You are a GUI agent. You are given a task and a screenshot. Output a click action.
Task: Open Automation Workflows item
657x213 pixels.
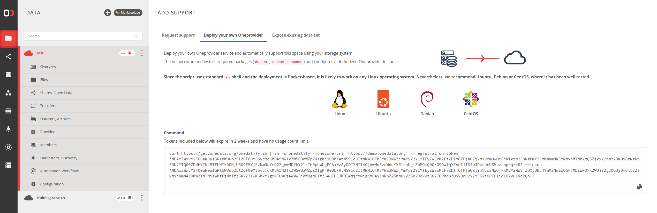point(84,171)
